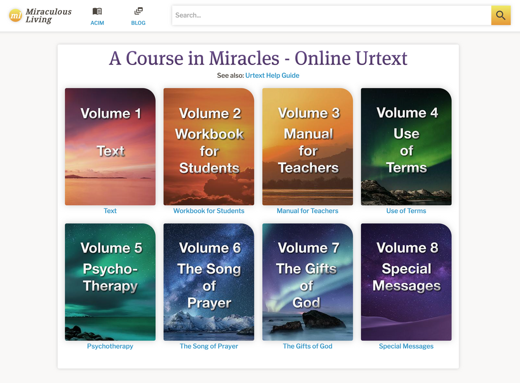Screen dimensions: 520x383
Task: Open Volume 2 Workbook for Students cover
Action: [209, 147]
